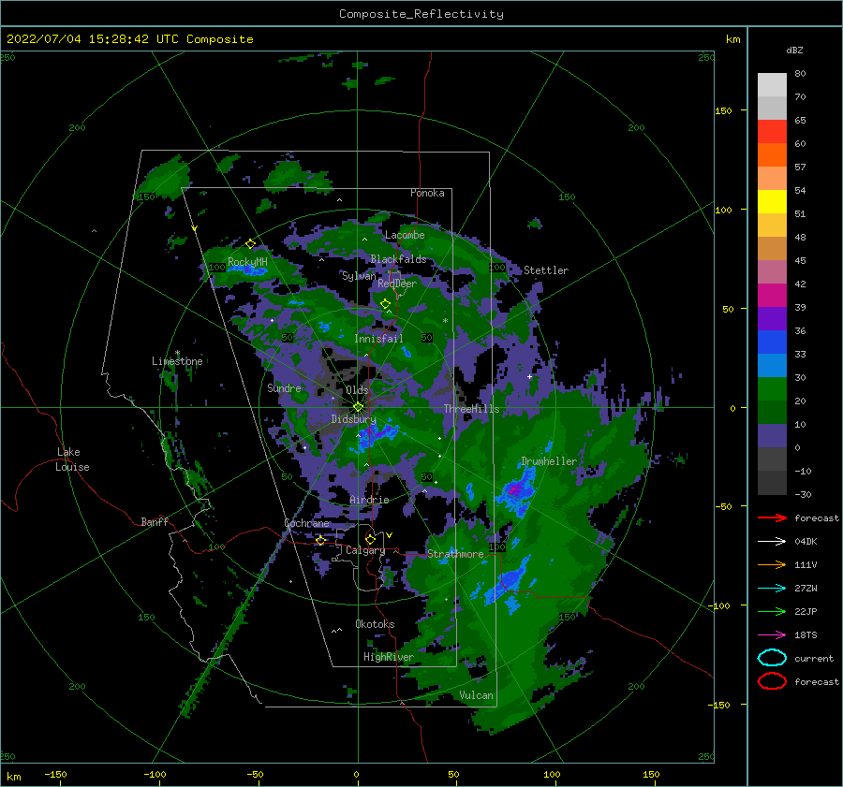This screenshot has height=787, width=843.
Task: Select the cyan 27ZW arrow icon
Action: (x=772, y=589)
